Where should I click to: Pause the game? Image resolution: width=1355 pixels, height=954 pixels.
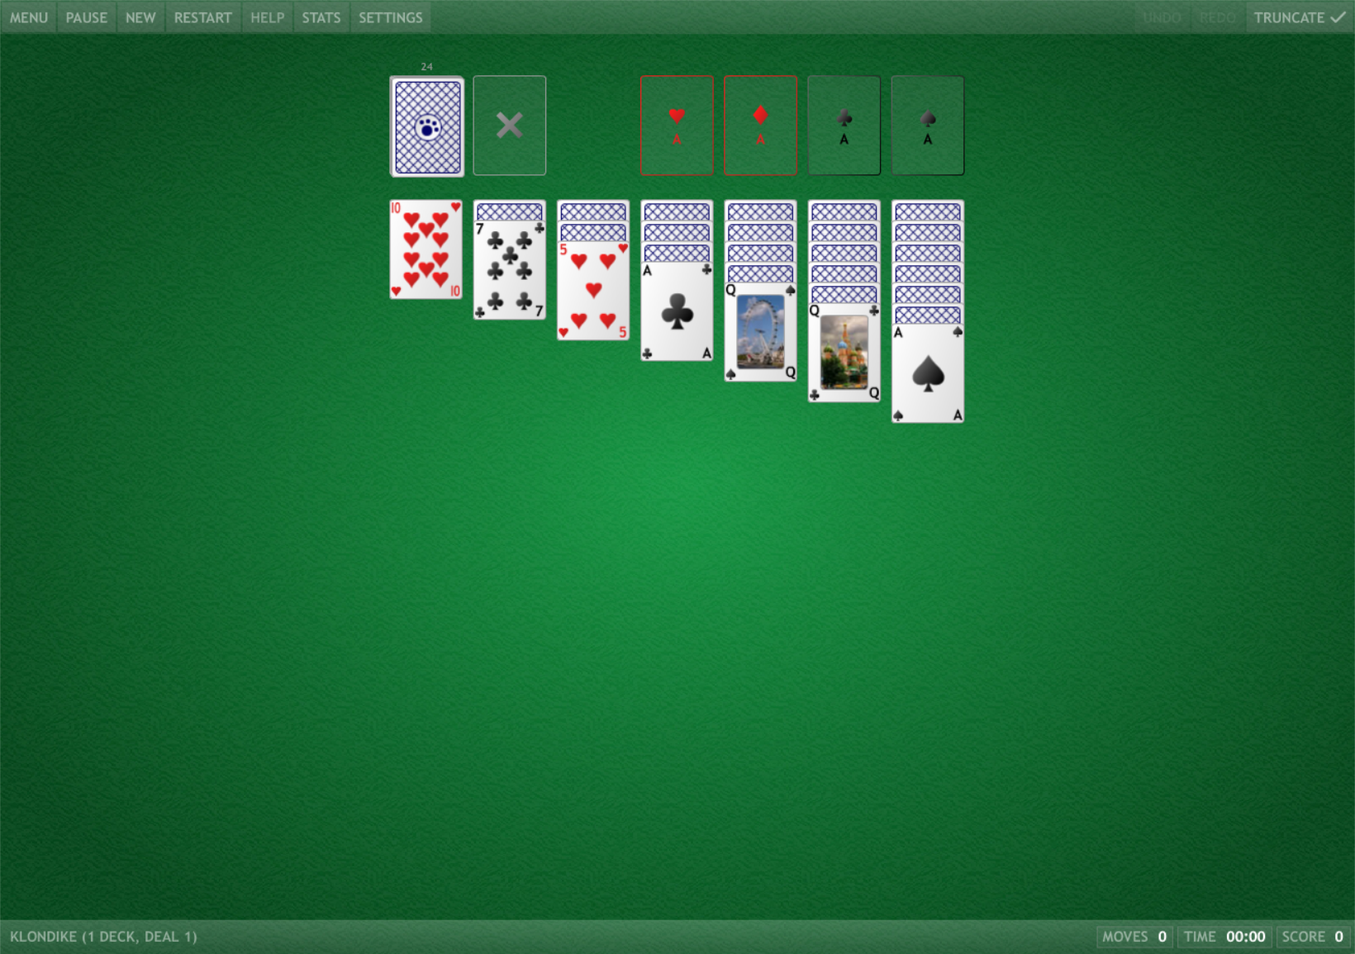point(87,17)
